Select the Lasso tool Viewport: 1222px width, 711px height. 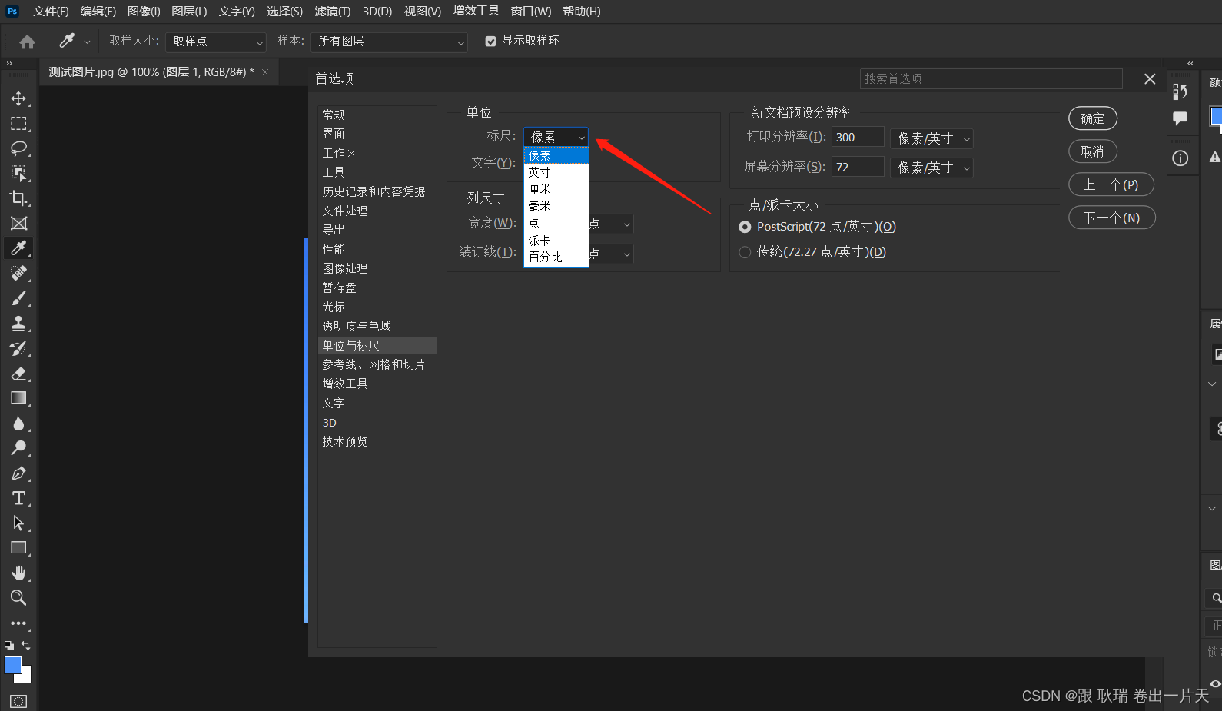coord(18,148)
